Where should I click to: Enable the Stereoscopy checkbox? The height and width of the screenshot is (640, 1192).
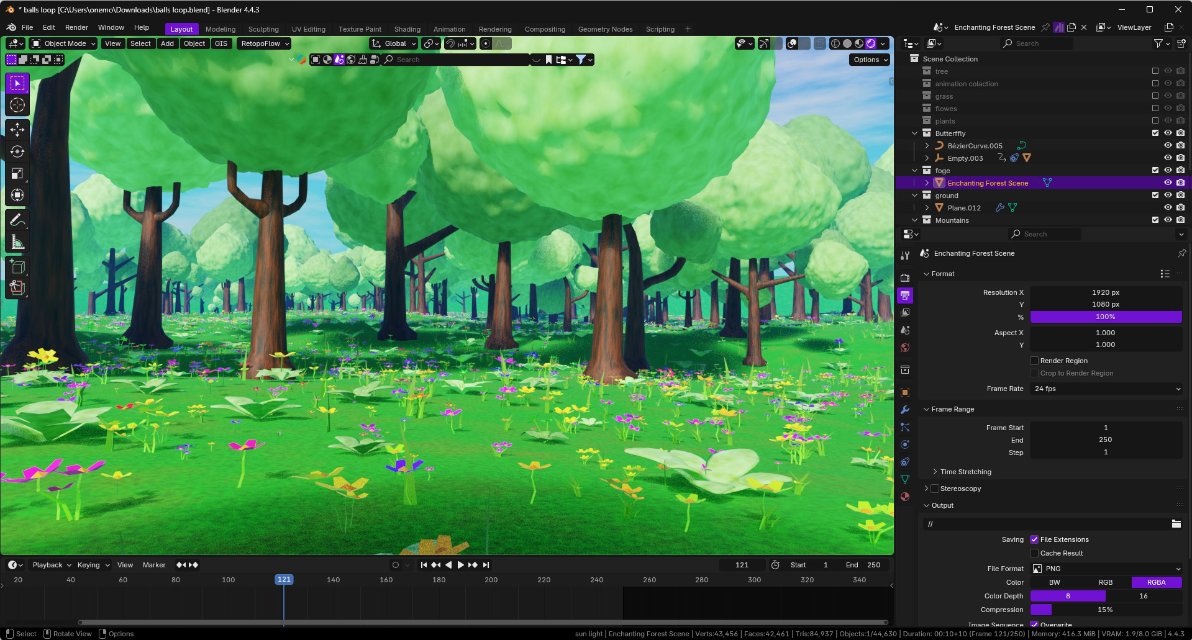click(x=935, y=489)
